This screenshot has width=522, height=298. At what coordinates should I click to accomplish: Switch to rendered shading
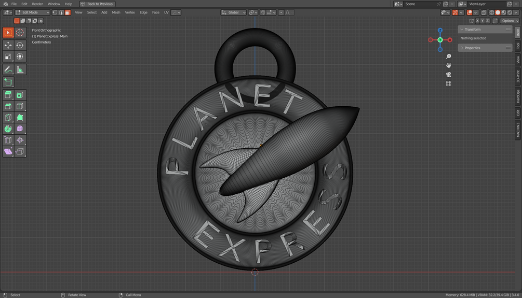[510, 12]
